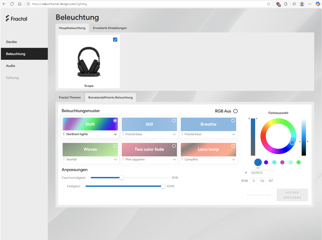Click the Fractal logo
Screen dimensions: 322x240
pyautogui.click(x=16, y=18)
